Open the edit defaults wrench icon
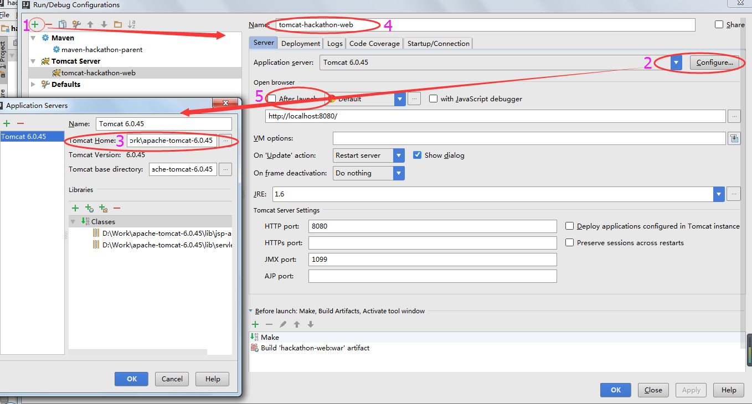The image size is (752, 404). tap(76, 24)
